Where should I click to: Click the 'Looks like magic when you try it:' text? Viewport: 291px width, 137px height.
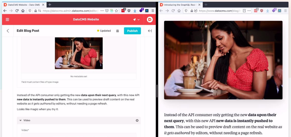tap(38, 109)
